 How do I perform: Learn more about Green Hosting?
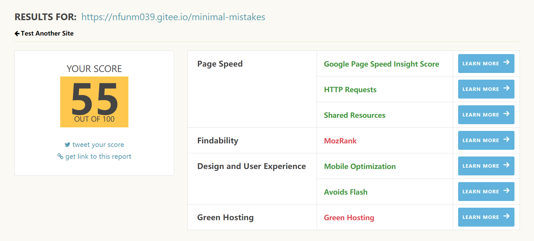tap(486, 217)
